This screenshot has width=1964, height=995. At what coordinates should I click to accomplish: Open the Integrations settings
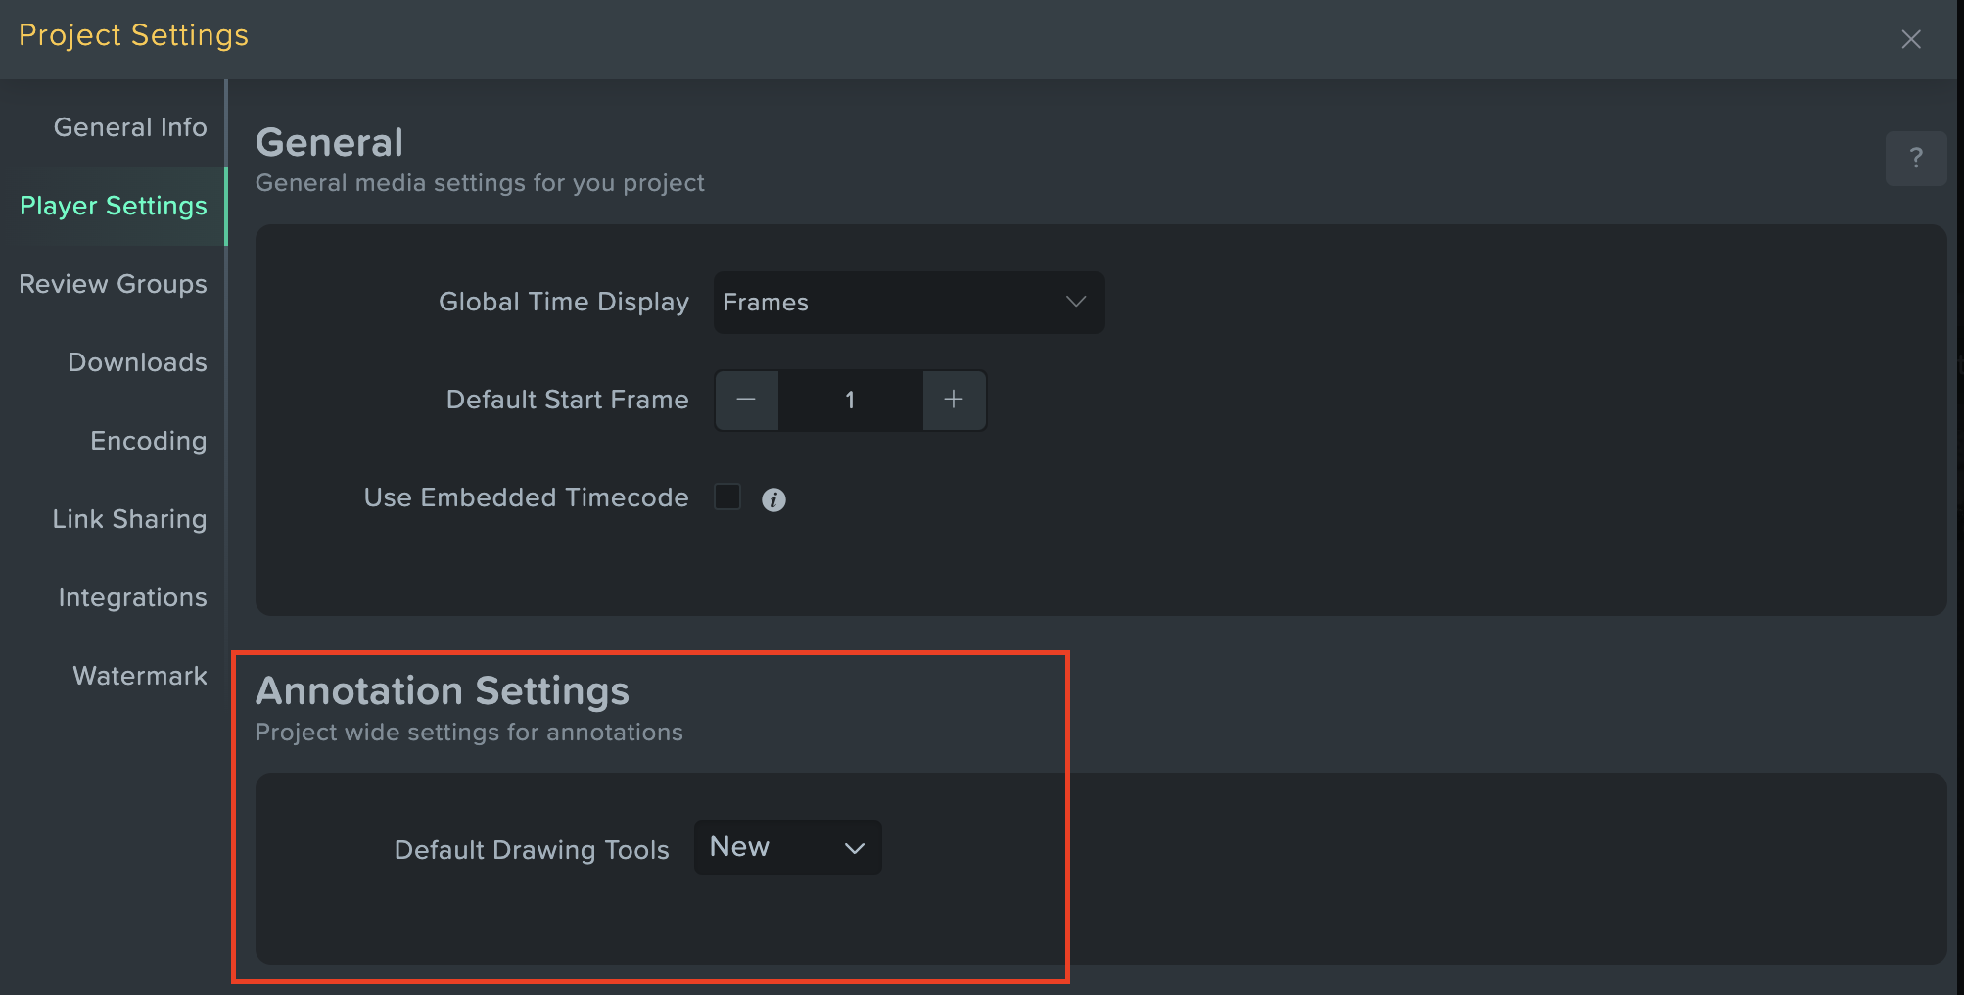pyautogui.click(x=133, y=597)
